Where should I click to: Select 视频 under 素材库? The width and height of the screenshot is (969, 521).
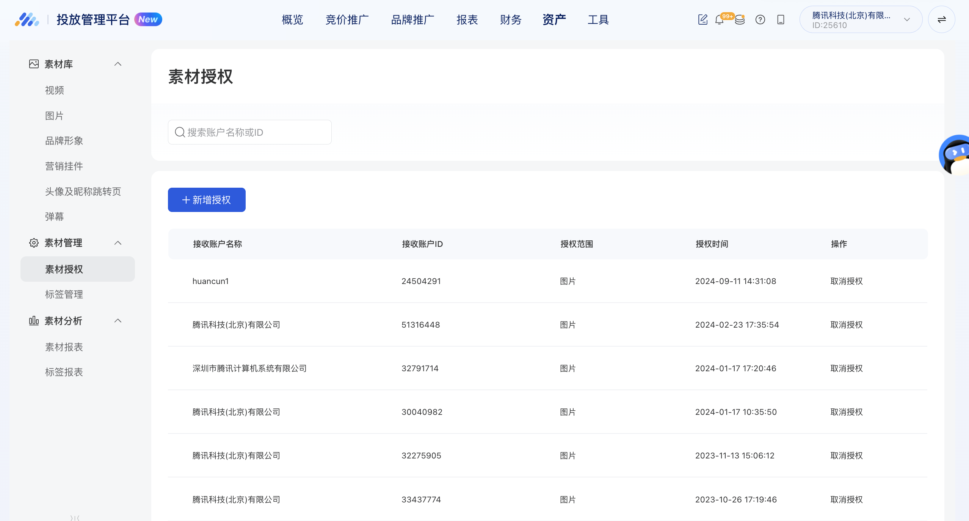[55, 90]
